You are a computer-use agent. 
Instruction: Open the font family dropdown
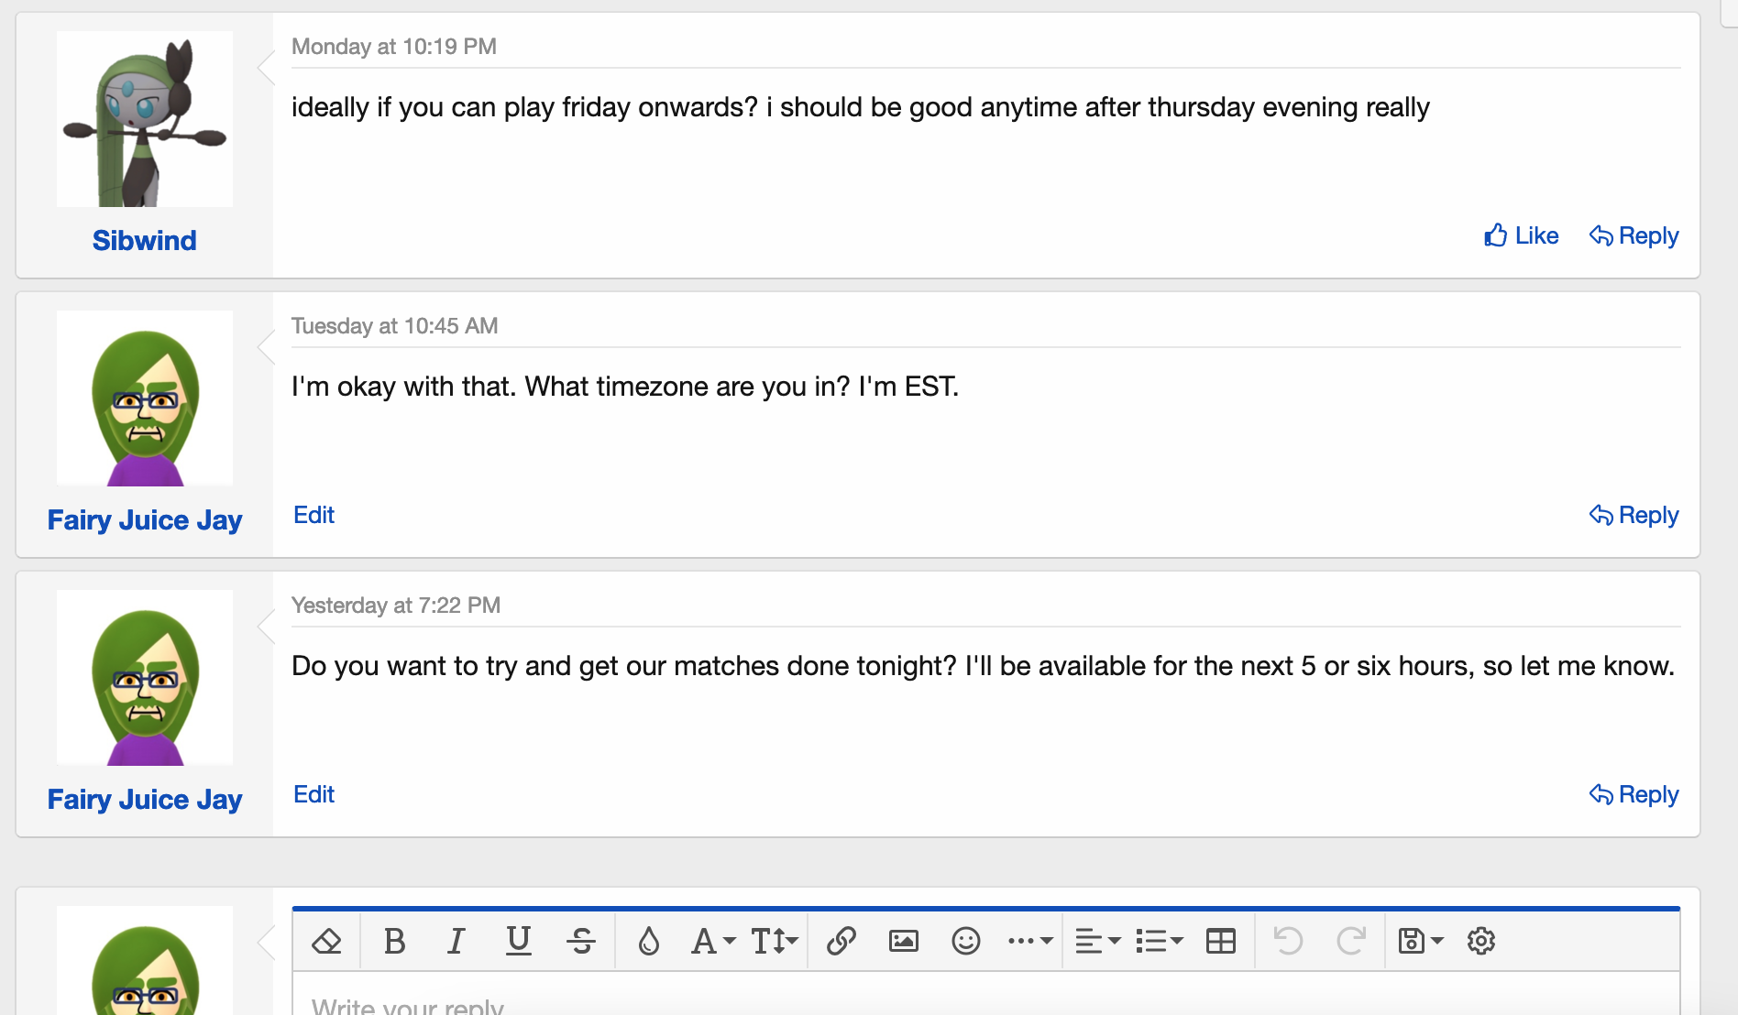(710, 940)
